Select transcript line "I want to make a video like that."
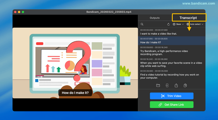 pyautogui.click(x=158, y=34)
